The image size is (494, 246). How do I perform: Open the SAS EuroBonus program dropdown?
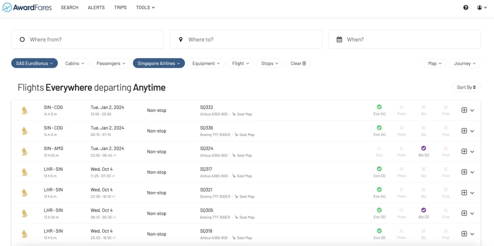point(35,63)
